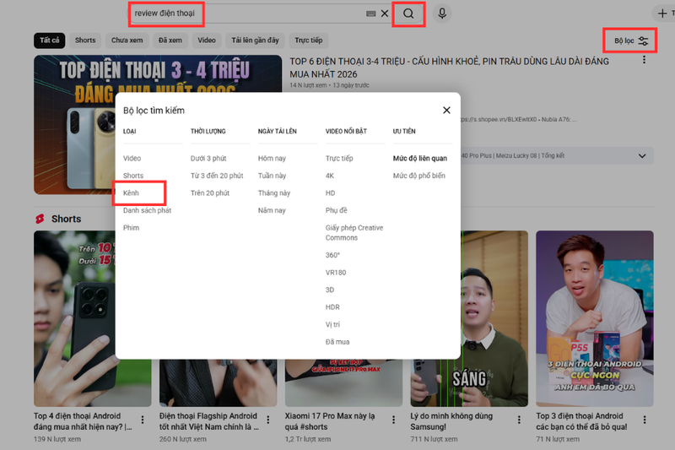Open three-dot menu of TOP 6 ĐIỆN THOẠI video
This screenshot has width=675, height=450.
pyautogui.click(x=644, y=60)
